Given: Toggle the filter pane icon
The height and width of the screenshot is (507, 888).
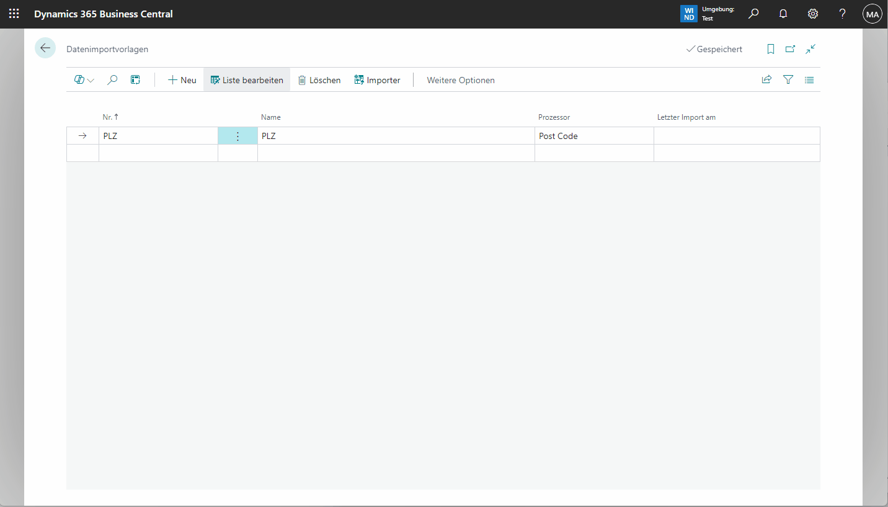Looking at the screenshot, I should (x=788, y=79).
